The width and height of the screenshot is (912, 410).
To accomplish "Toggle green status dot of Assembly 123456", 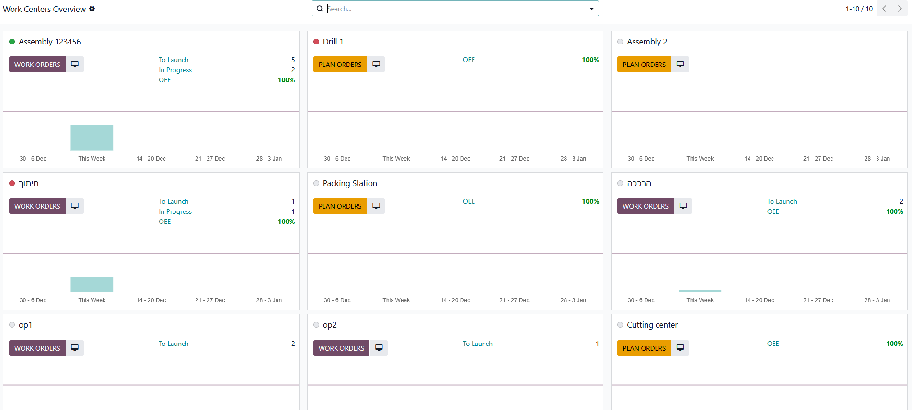I will [12, 42].
